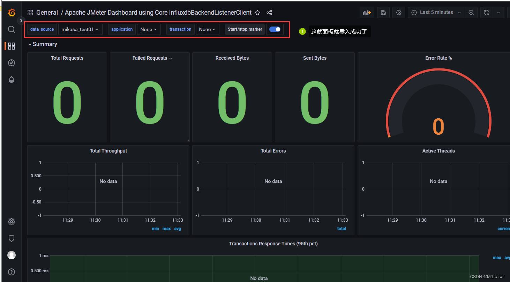Click the Active Threads panel title
Viewport: 510px width, 282px height.
(438, 151)
